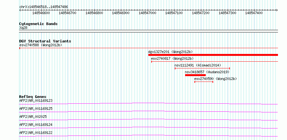287x140 pixels.
Task: Click ruler position 148547400
Action: tap(254, 13)
